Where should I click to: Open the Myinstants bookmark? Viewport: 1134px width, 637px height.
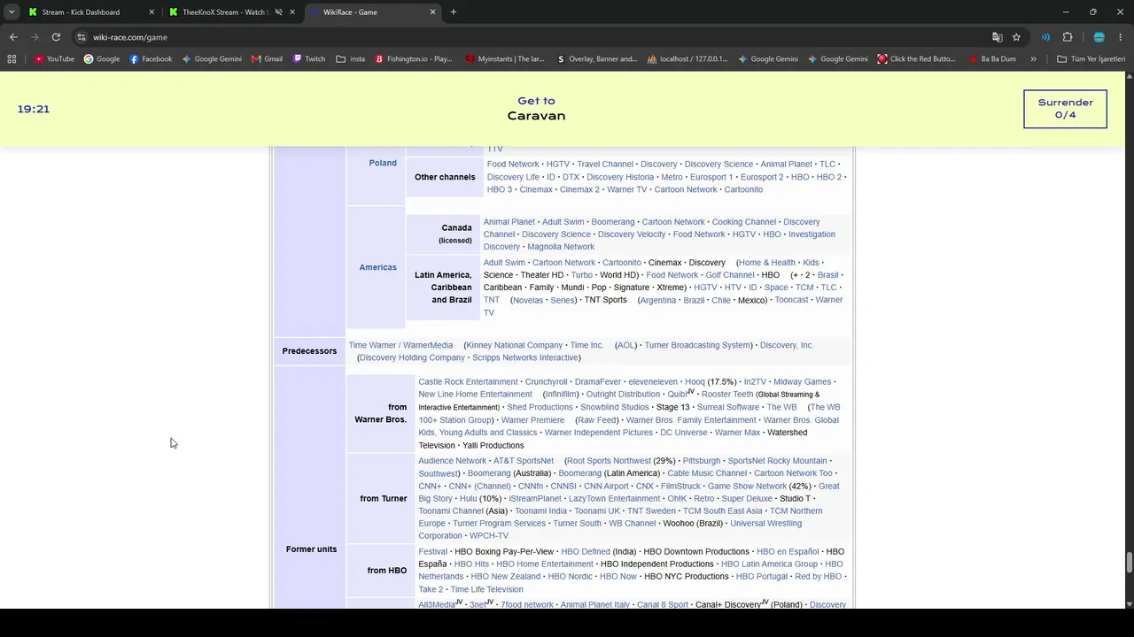[x=505, y=59]
